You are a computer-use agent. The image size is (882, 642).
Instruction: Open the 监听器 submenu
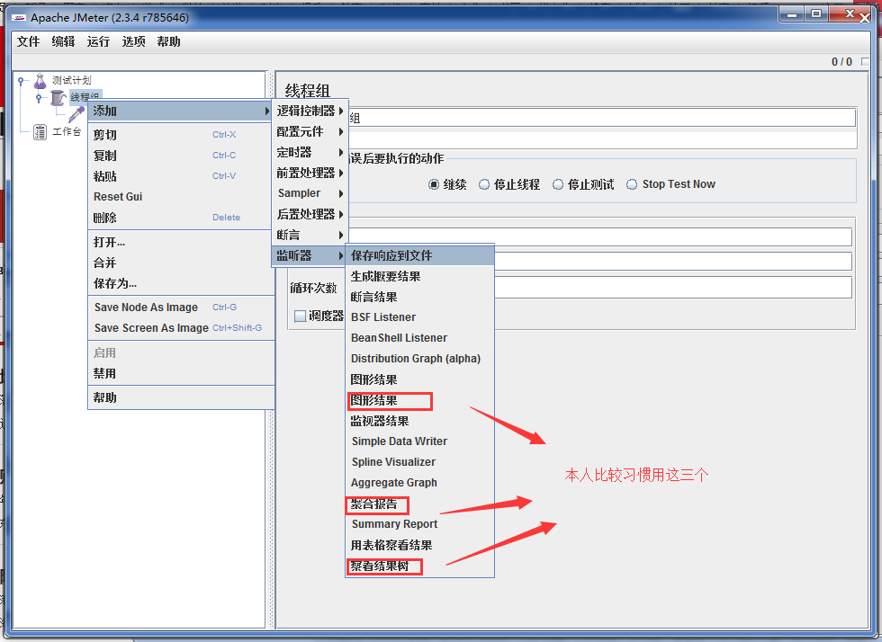(x=310, y=255)
